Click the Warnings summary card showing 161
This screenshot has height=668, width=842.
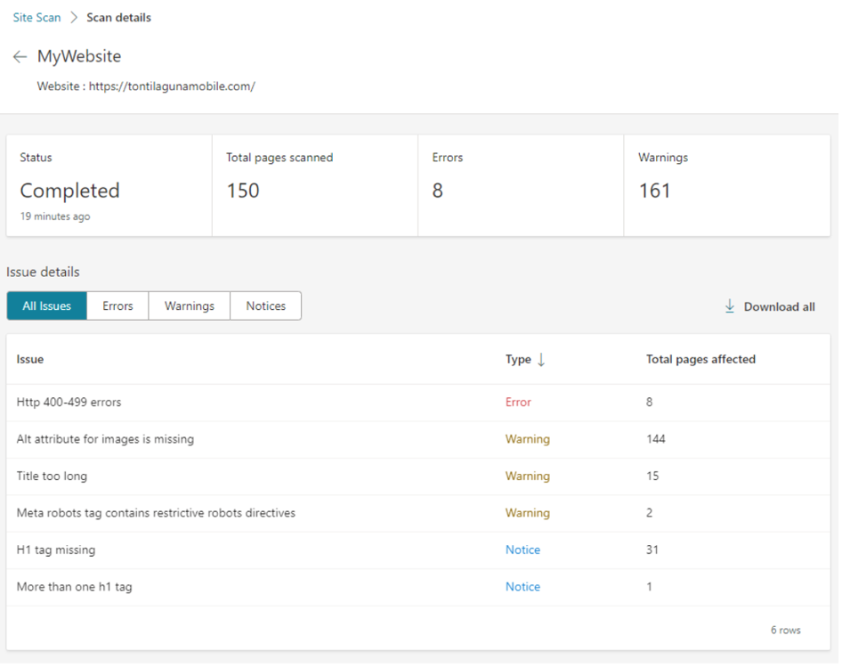[x=726, y=185]
